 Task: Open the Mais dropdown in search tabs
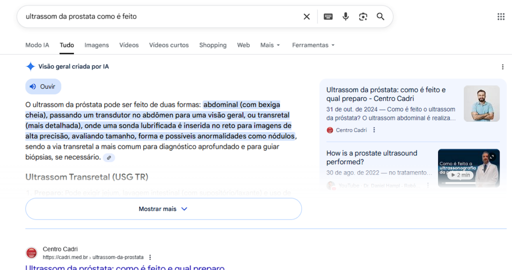(270, 45)
